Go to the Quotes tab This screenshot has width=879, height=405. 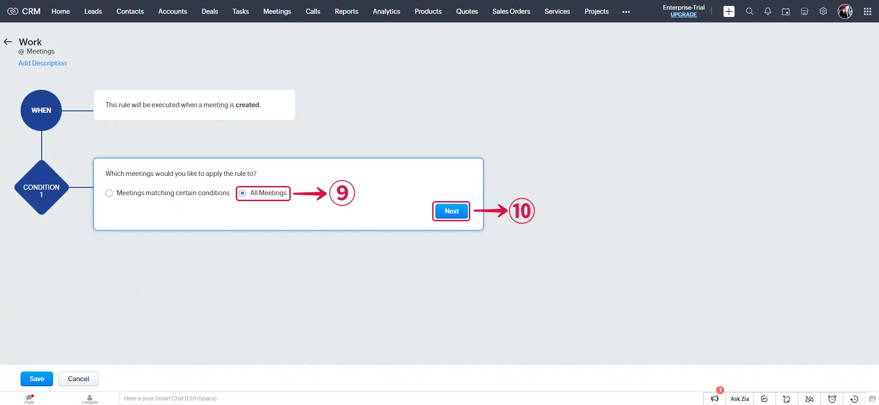click(x=467, y=11)
